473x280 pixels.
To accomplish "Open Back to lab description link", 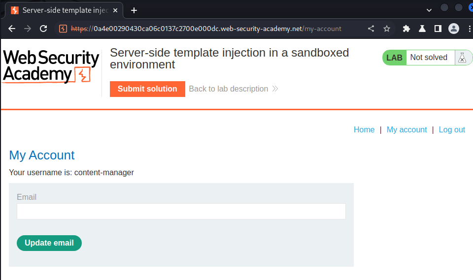I will (233, 89).
